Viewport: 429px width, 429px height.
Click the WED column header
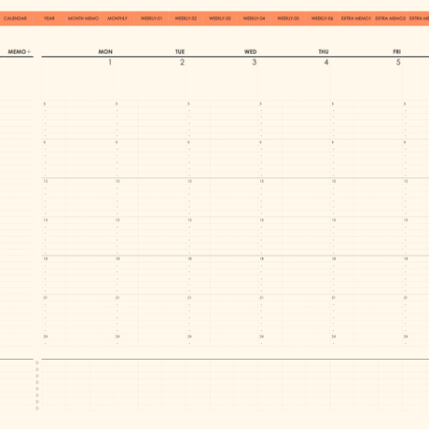[250, 51]
